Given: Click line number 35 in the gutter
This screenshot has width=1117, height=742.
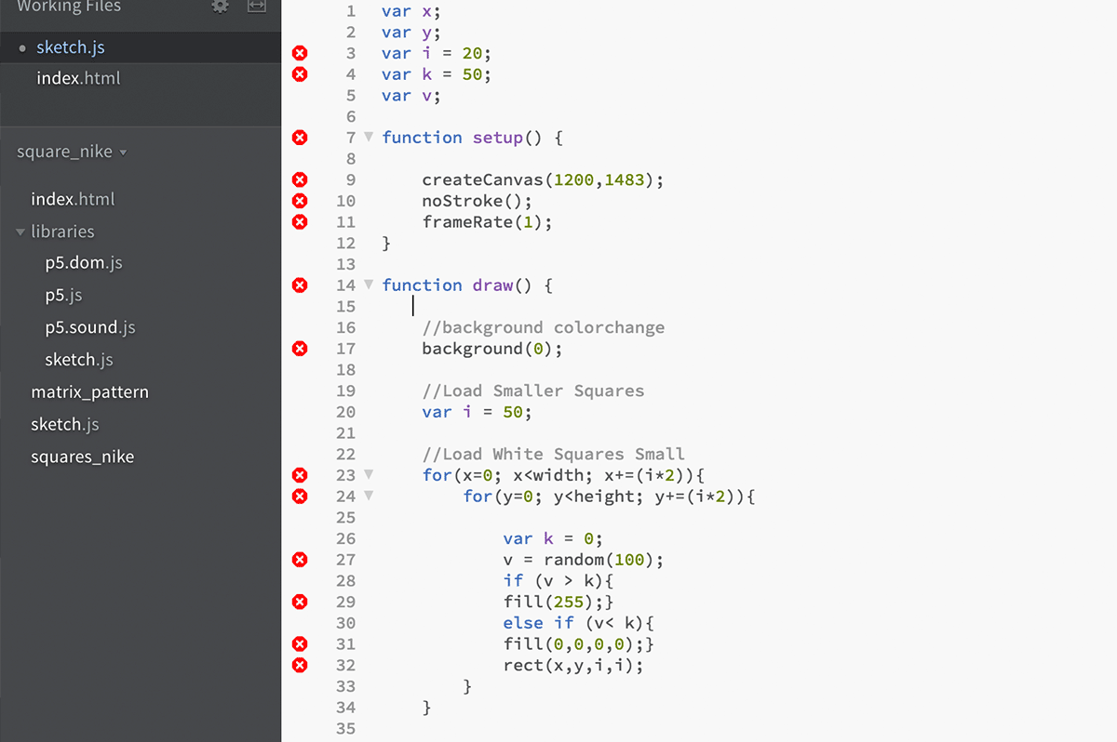Looking at the screenshot, I should [345, 729].
